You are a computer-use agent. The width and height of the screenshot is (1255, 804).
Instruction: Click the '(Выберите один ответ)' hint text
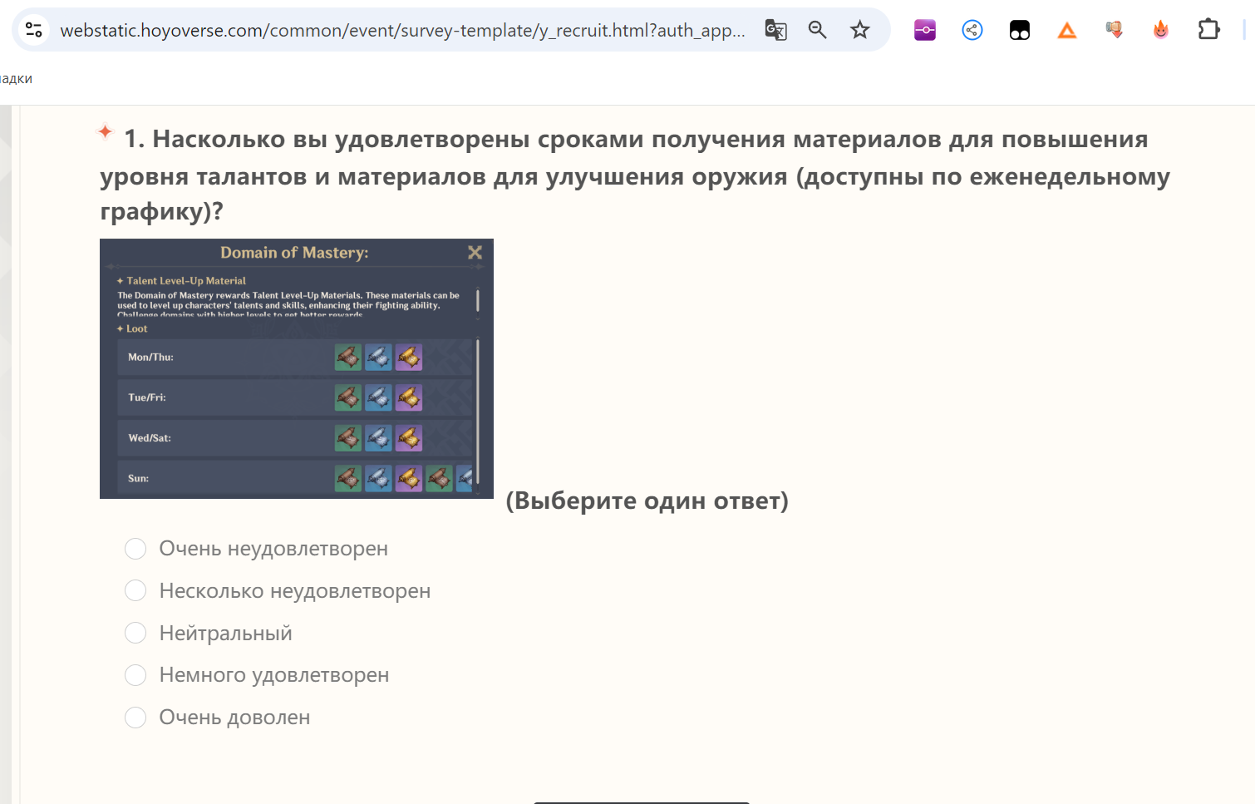coord(647,501)
